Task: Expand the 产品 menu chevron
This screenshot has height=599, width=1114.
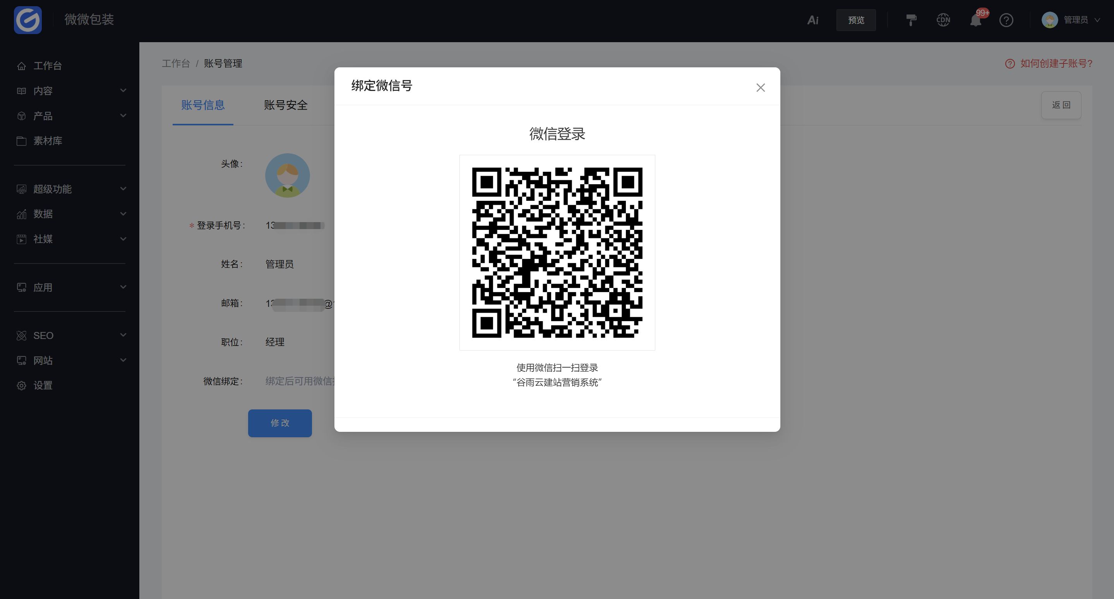Action: click(123, 115)
